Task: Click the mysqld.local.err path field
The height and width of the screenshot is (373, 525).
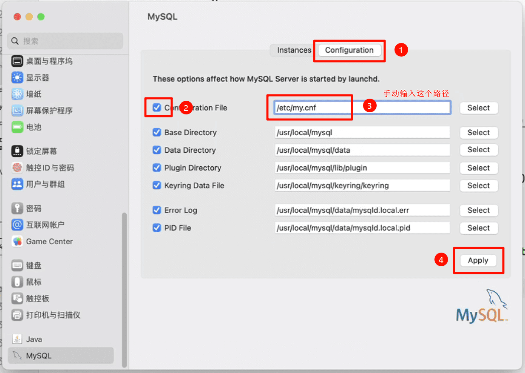Action: pos(362,210)
